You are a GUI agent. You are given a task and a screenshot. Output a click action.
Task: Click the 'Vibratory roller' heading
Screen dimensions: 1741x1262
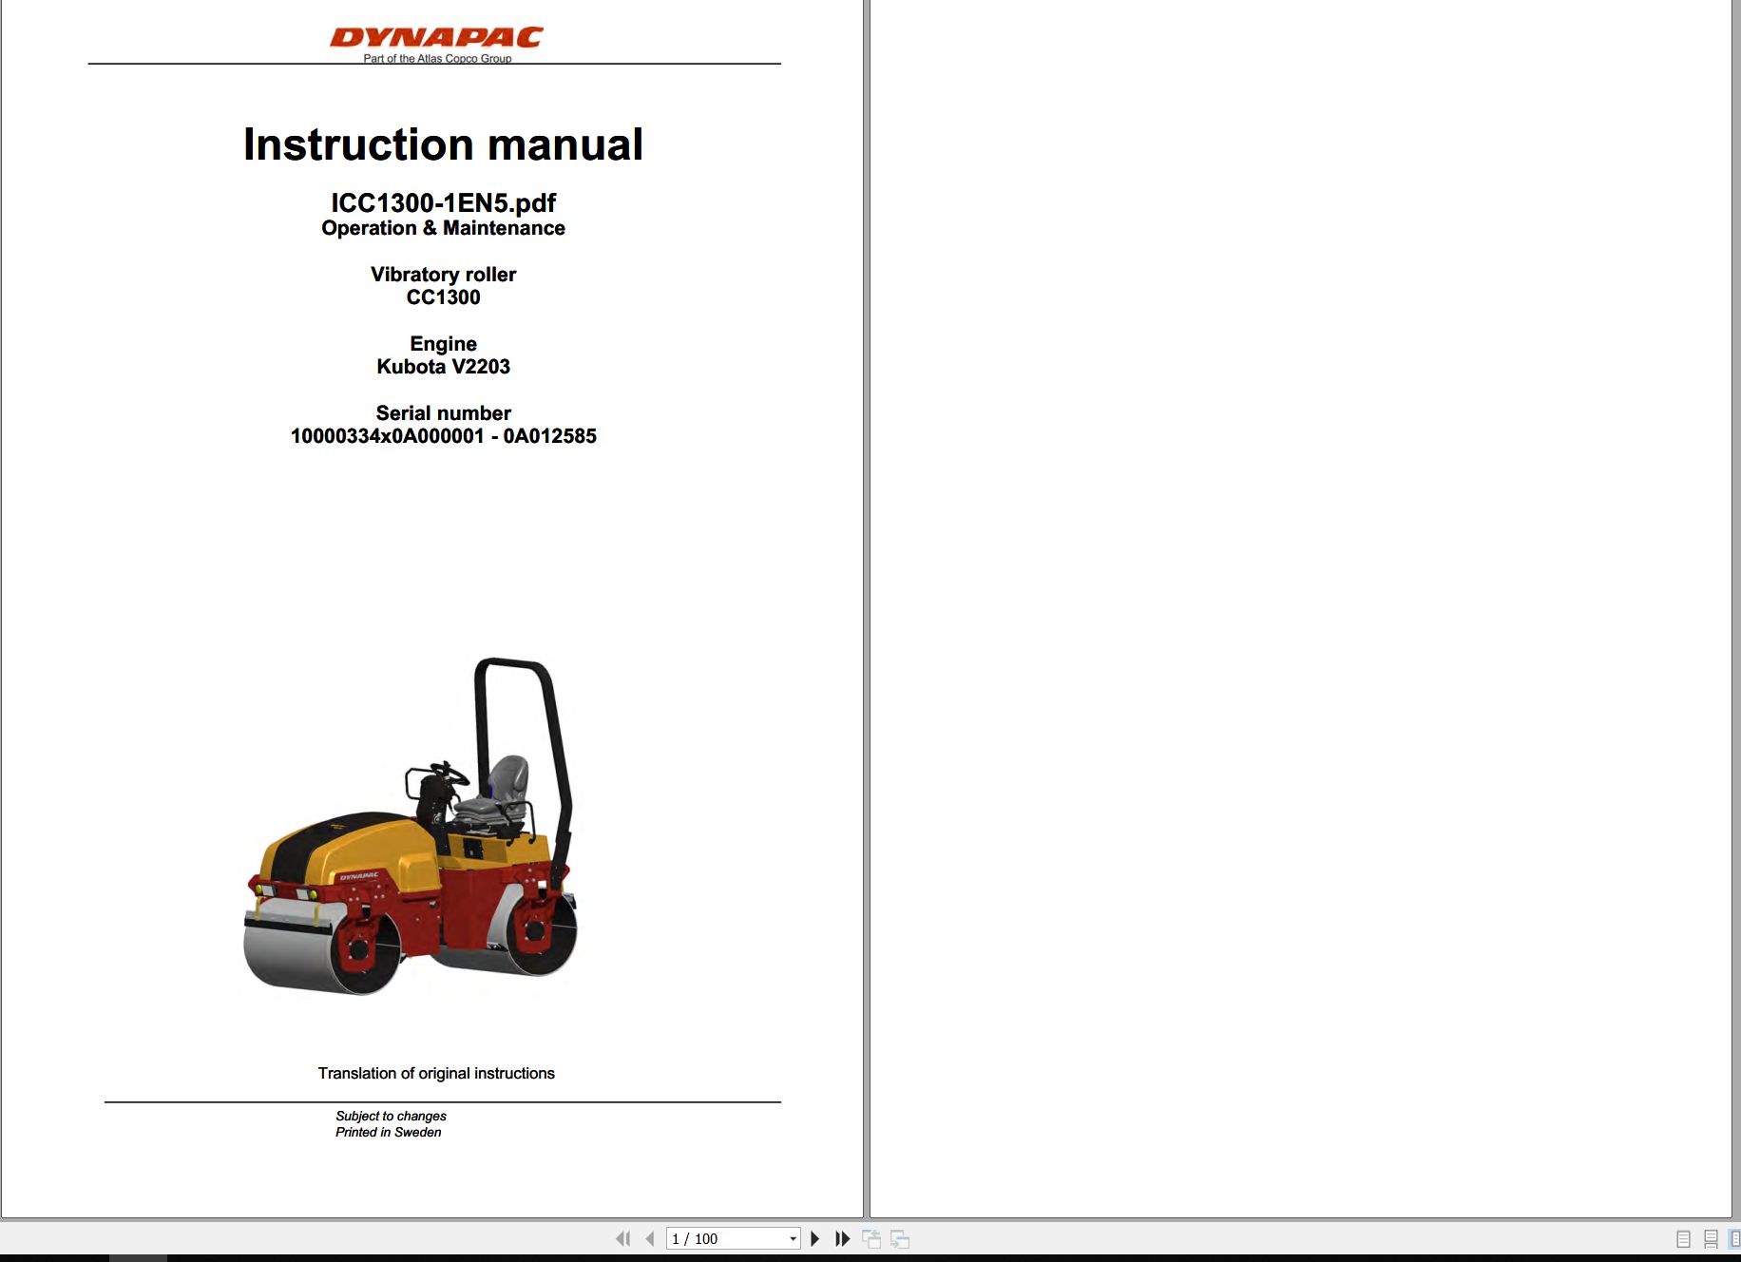[x=443, y=275]
